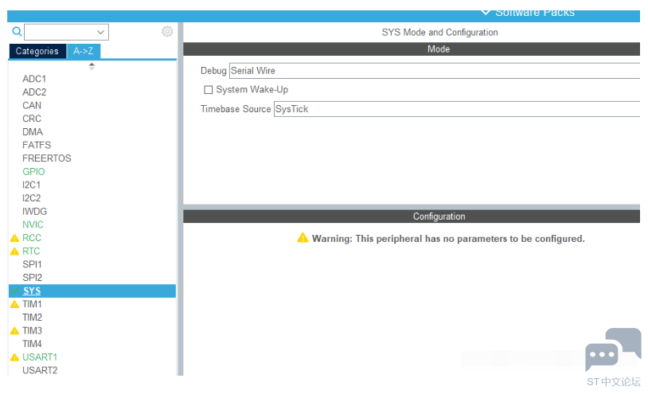Enable the System Wake-Up checkbox
The height and width of the screenshot is (394, 648).
(209, 90)
